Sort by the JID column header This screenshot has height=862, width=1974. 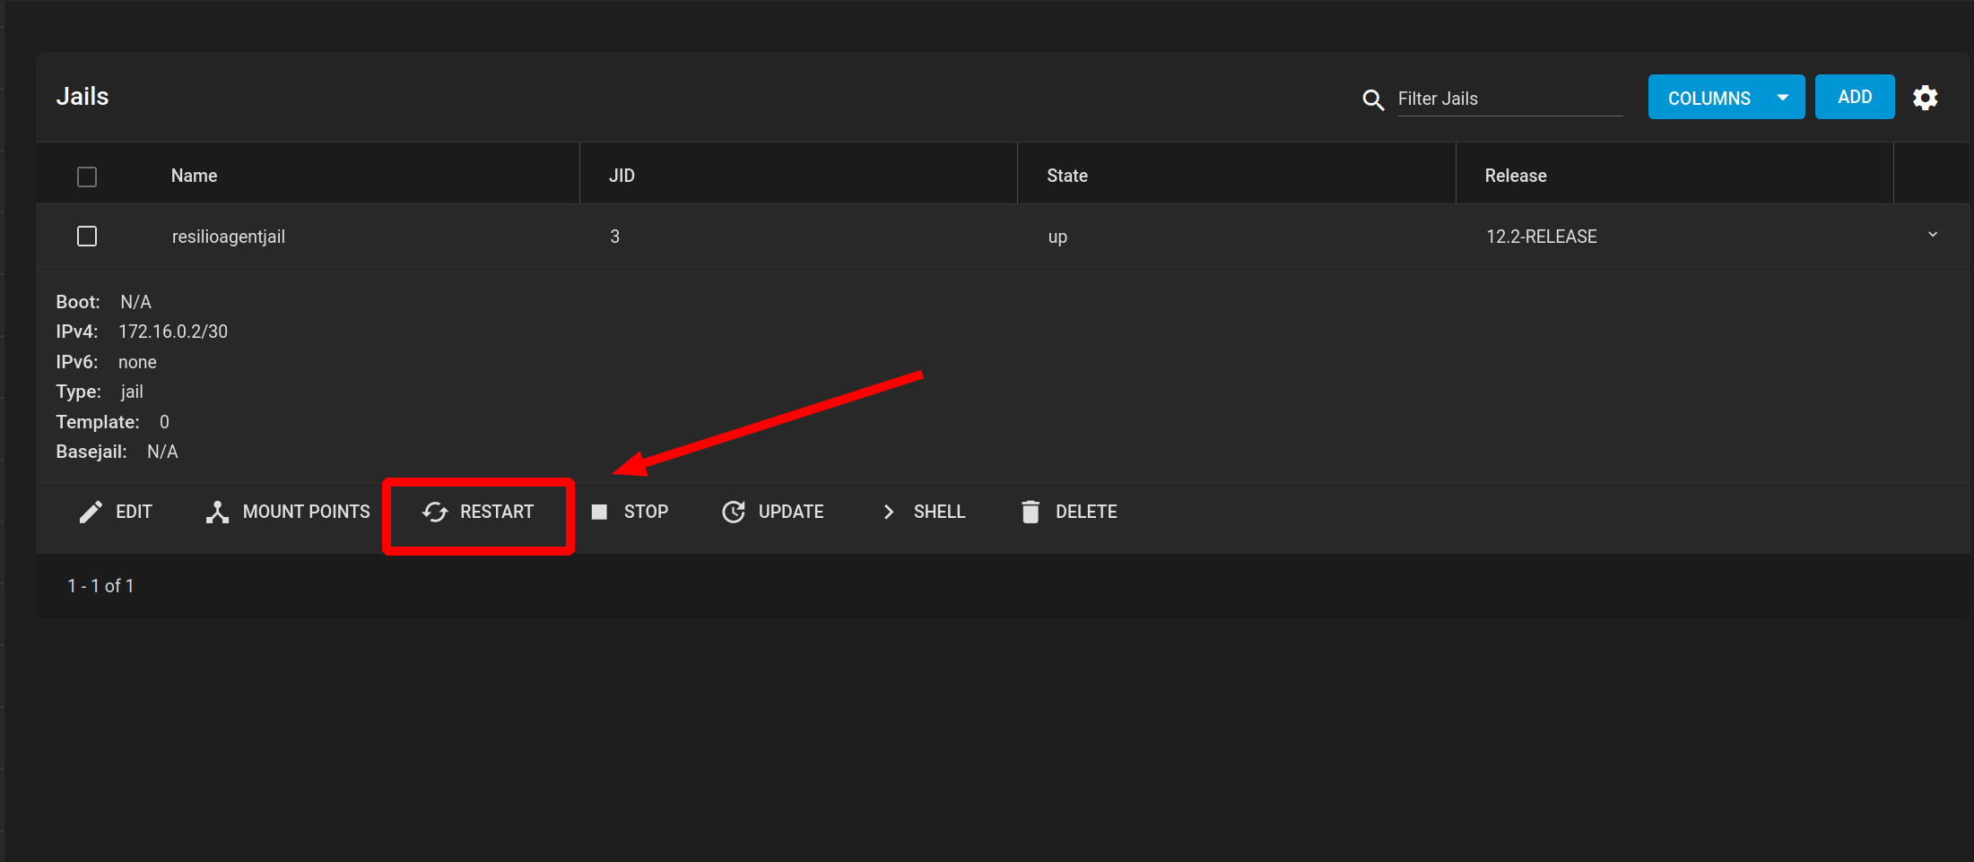(x=622, y=176)
